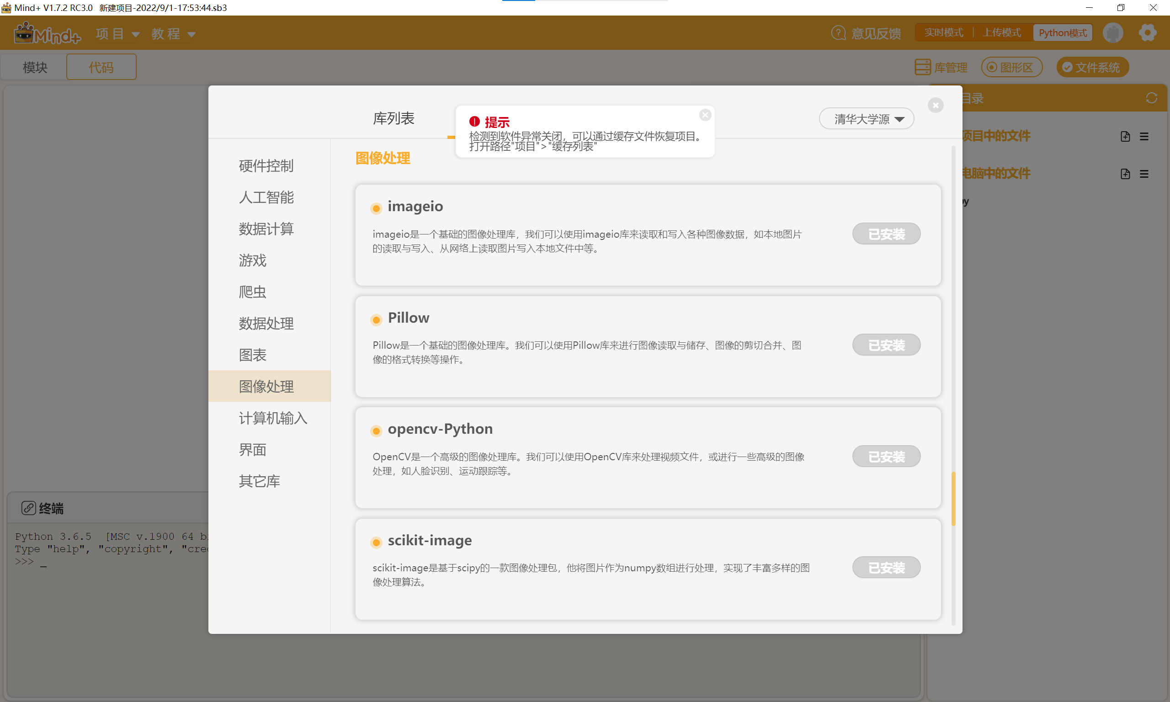Click 已安装 button for opencv-Python
The height and width of the screenshot is (702, 1170).
coord(886,457)
